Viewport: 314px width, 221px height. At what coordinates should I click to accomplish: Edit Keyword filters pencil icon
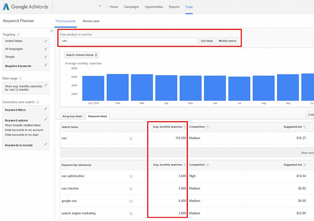point(46,109)
